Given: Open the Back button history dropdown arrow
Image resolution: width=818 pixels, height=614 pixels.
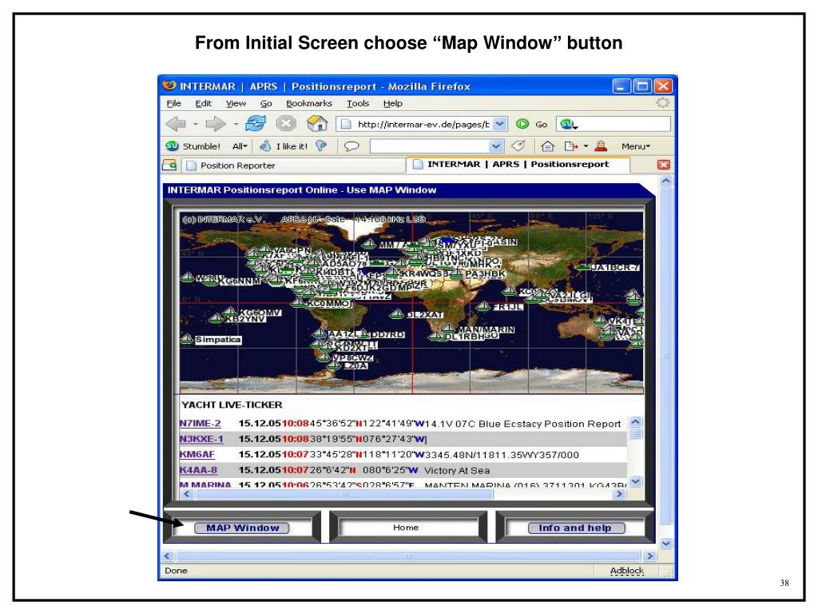Looking at the screenshot, I should coord(196,124).
